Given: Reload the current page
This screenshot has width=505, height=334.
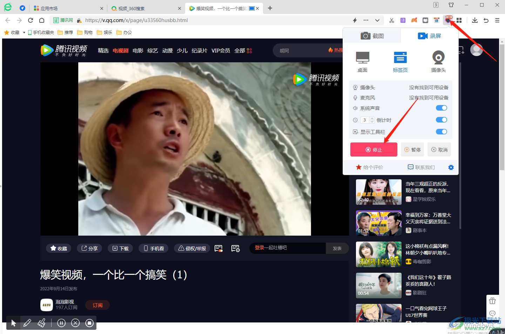Looking at the screenshot, I should click(x=31, y=20).
